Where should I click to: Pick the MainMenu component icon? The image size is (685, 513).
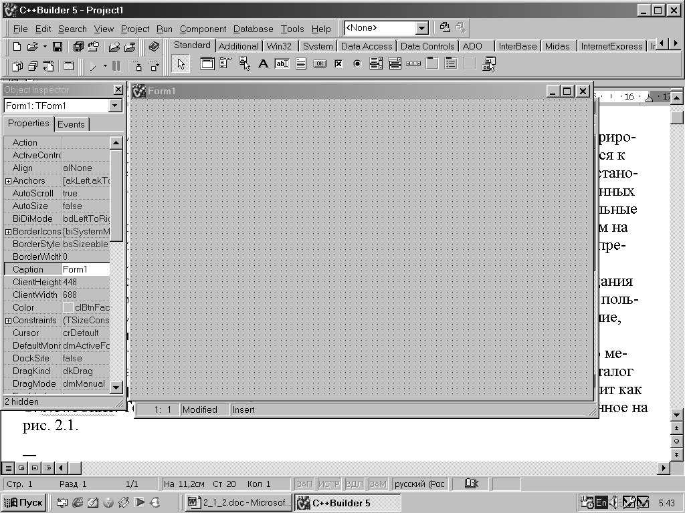tap(225, 64)
